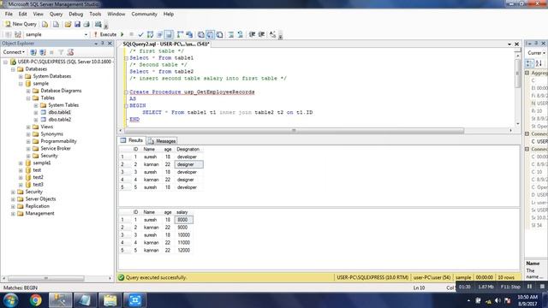Open the File menu

coord(9,14)
